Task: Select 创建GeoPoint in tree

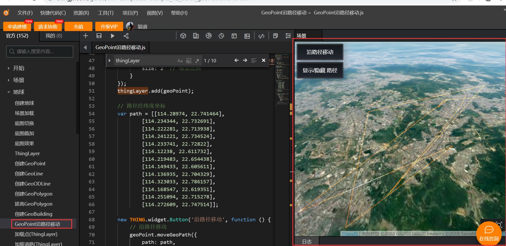Action: 30,163
